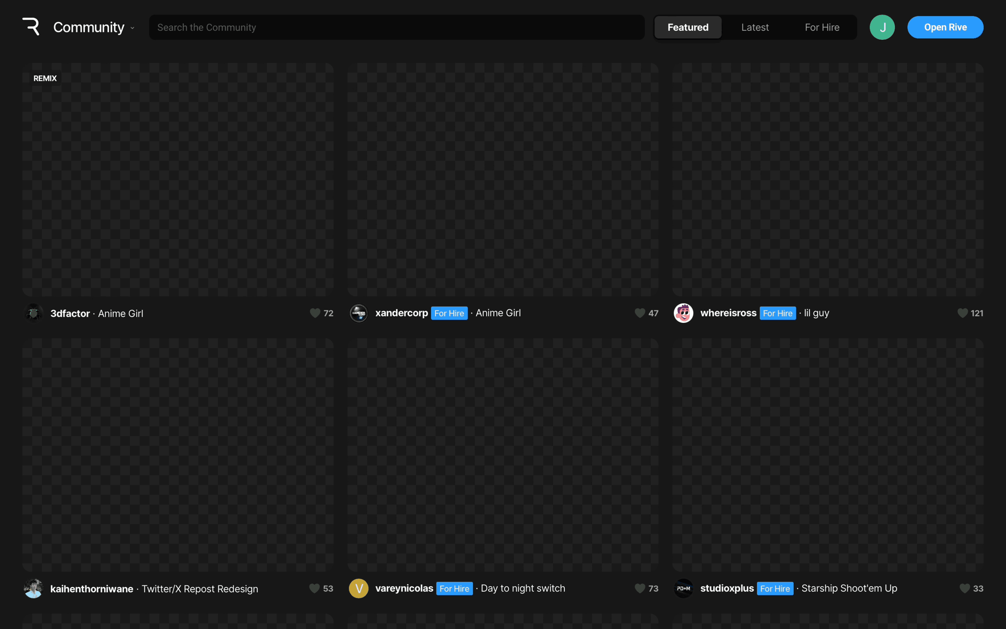The width and height of the screenshot is (1006, 629).
Task: Open xandercorp's Anime Girl thumbnail
Action: tap(503, 180)
